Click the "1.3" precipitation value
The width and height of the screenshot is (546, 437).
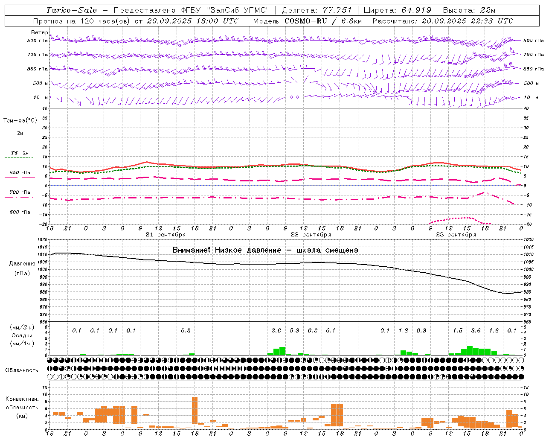pyautogui.click(x=403, y=330)
